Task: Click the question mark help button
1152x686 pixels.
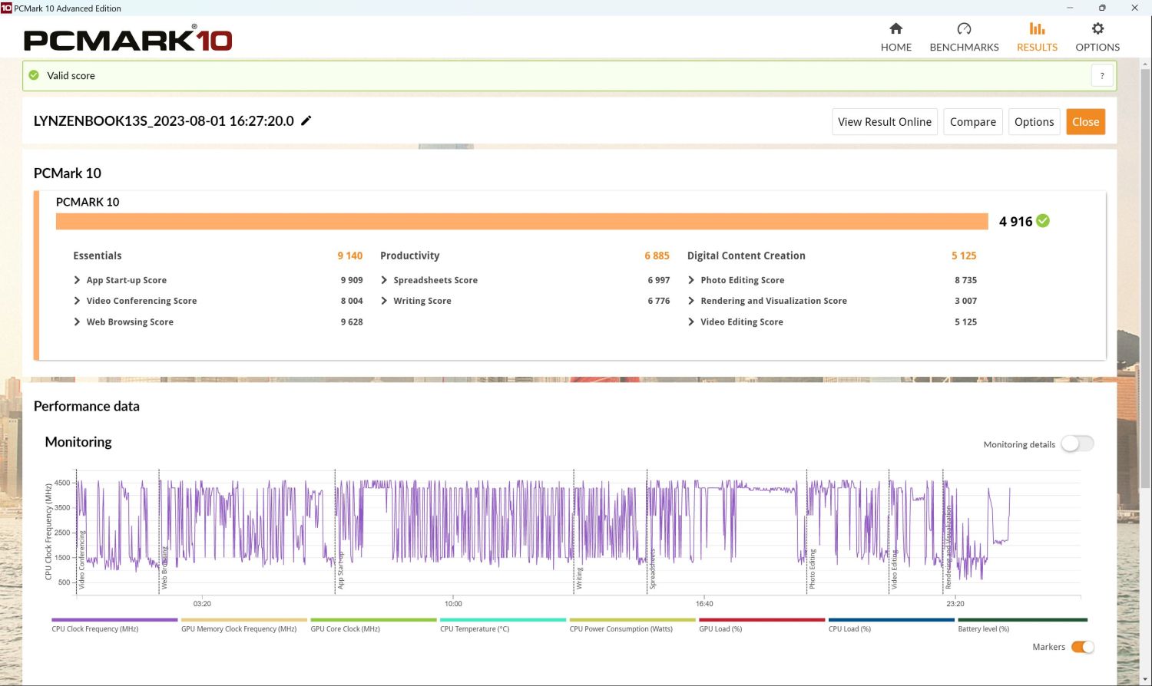Action: coord(1102,75)
